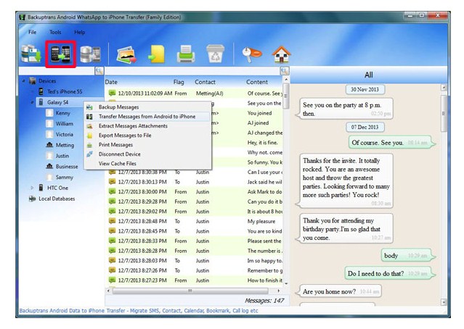Click the database toolbar icon
Viewport: 464px width, 329px height.
89,55
